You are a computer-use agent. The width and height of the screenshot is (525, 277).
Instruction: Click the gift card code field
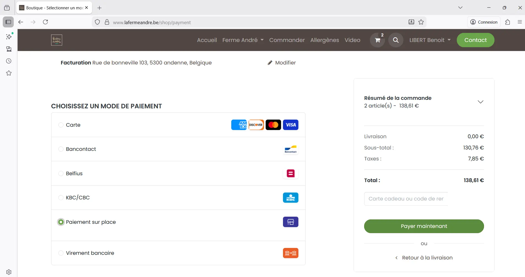tap(406, 199)
